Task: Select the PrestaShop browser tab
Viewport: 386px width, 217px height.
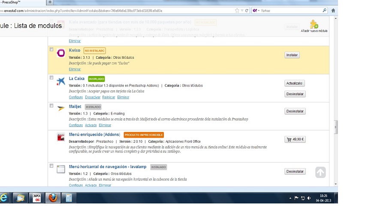Action: coord(23,3)
